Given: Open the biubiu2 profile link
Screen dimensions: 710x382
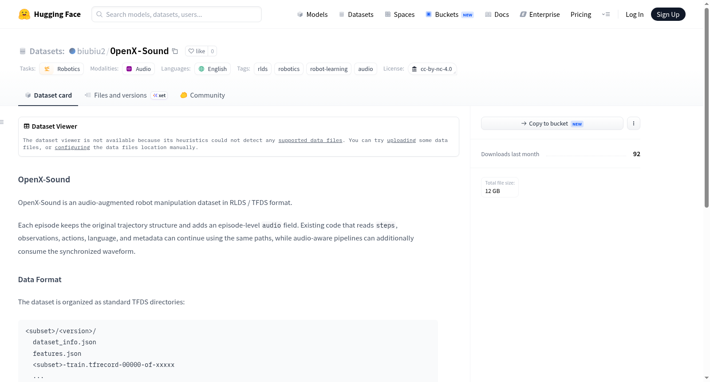Looking at the screenshot, I should [91, 51].
